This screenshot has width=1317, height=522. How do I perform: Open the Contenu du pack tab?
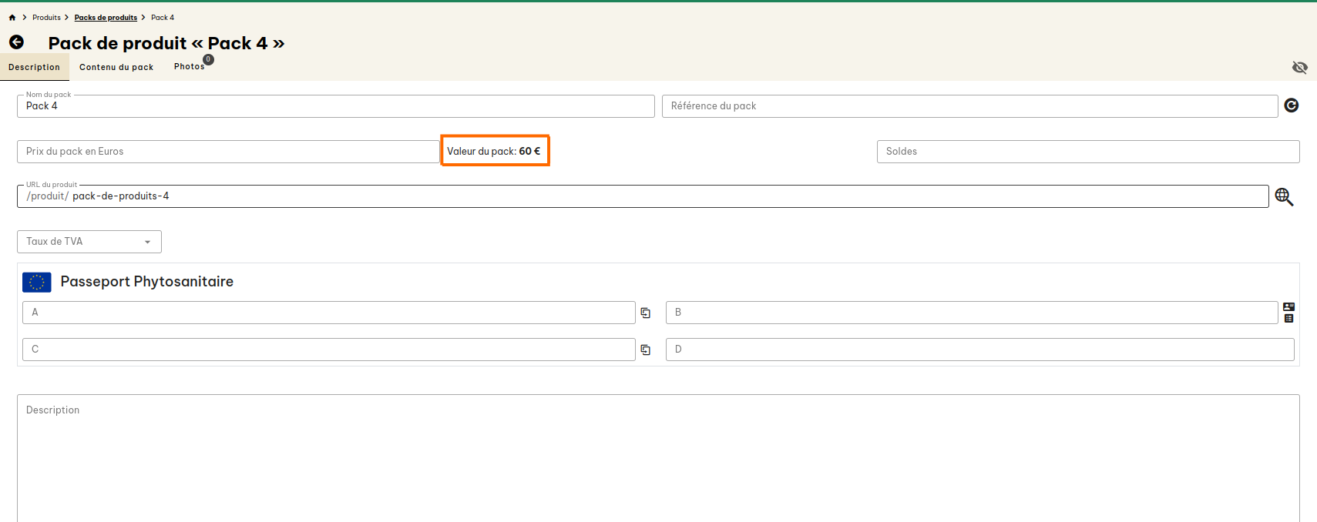point(116,67)
